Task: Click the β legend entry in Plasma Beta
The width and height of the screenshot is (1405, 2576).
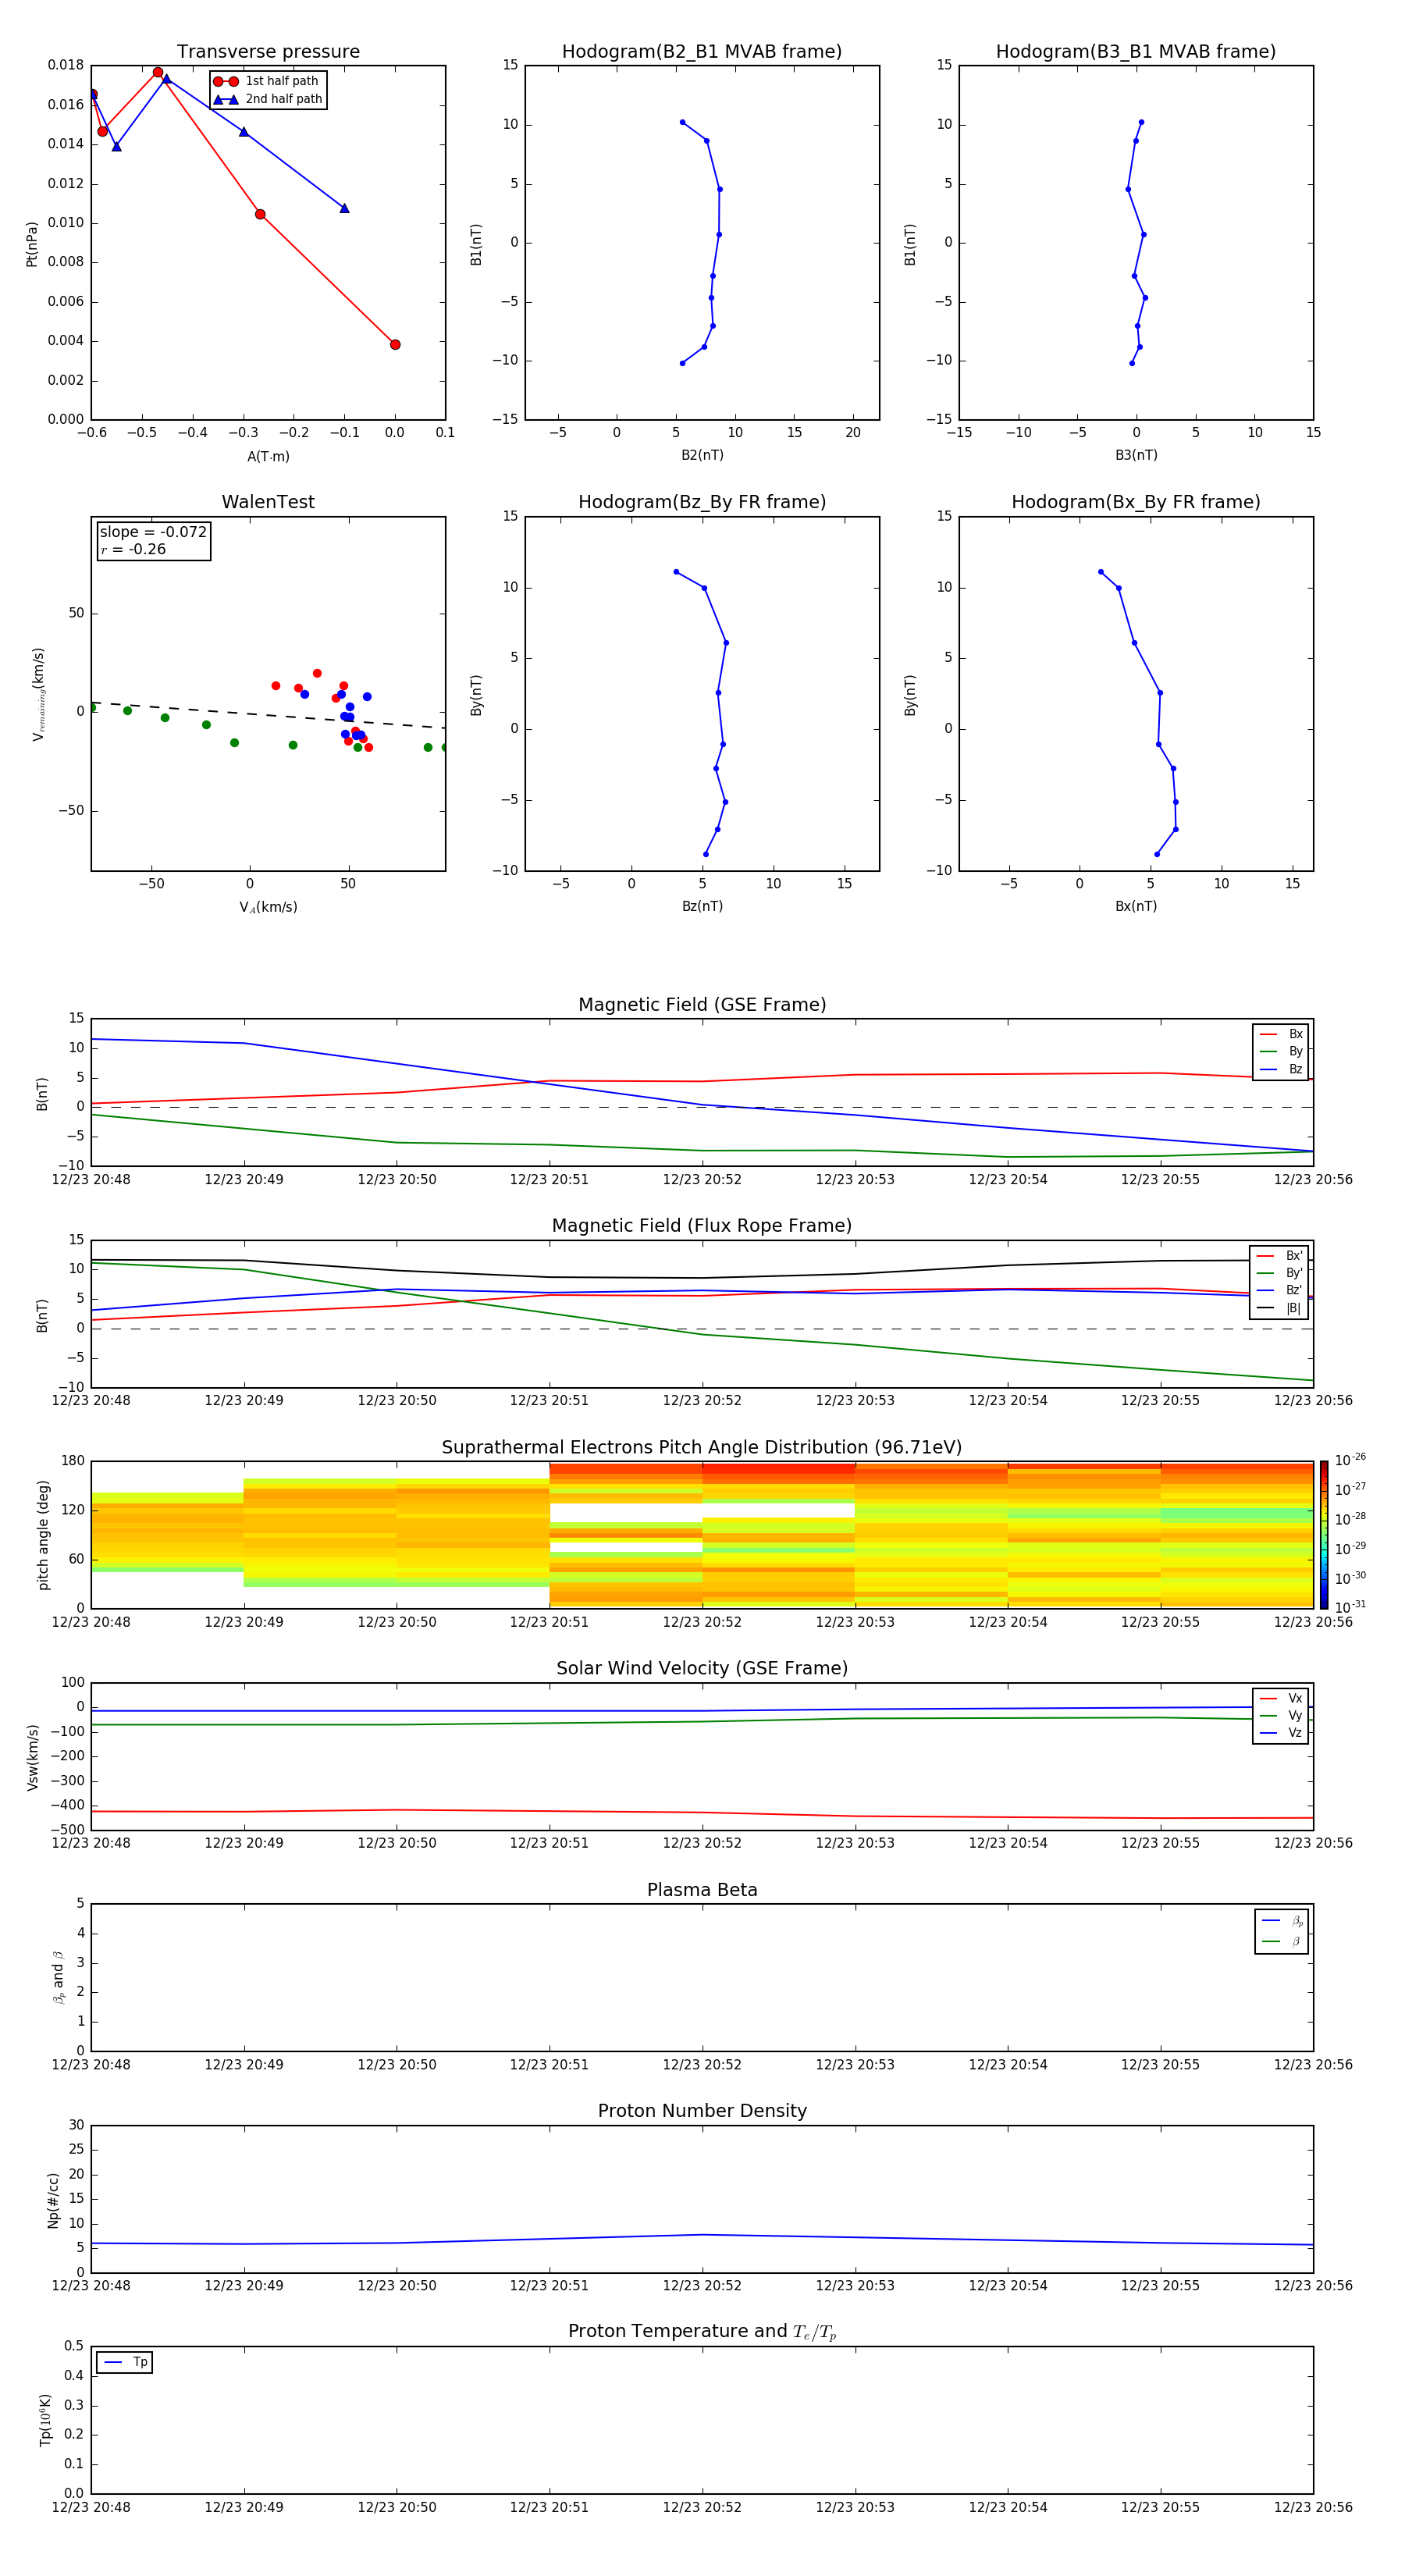Action: coord(1282,1942)
